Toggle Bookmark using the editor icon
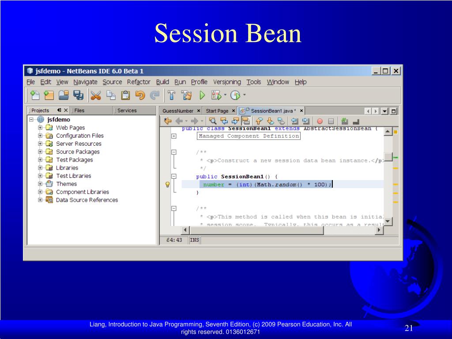 pos(281,121)
